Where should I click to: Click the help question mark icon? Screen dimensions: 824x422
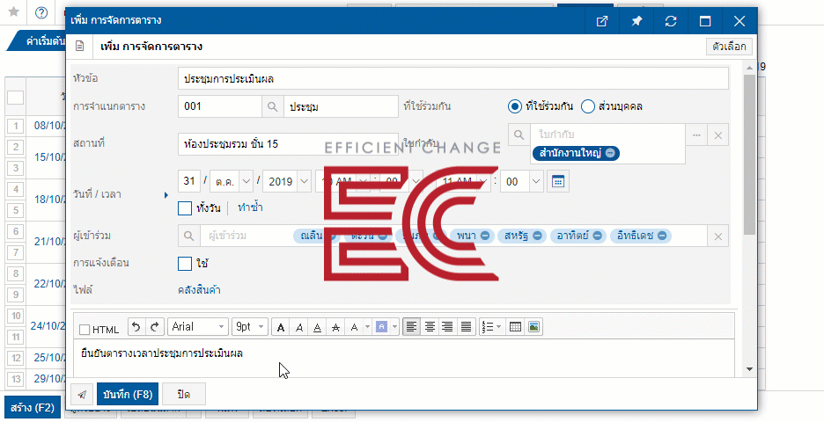coord(41,12)
